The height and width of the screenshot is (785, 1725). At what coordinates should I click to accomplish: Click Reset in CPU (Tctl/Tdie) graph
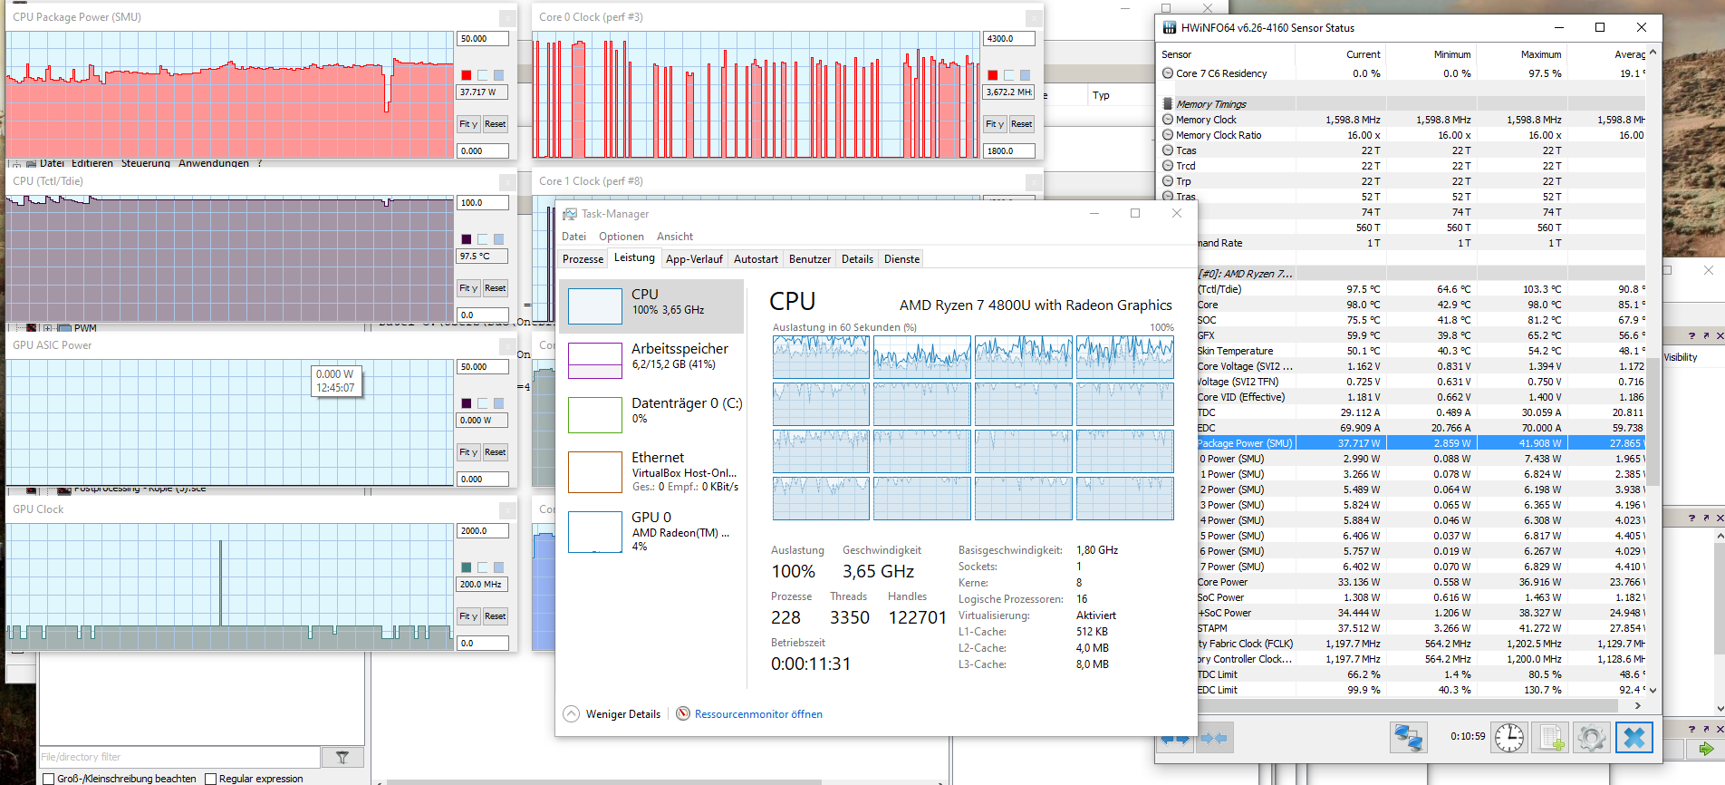pos(496,288)
